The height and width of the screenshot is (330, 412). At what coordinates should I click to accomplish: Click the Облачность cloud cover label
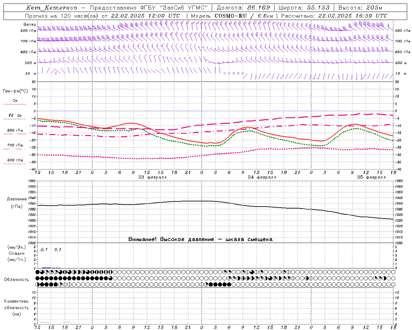tap(16, 280)
